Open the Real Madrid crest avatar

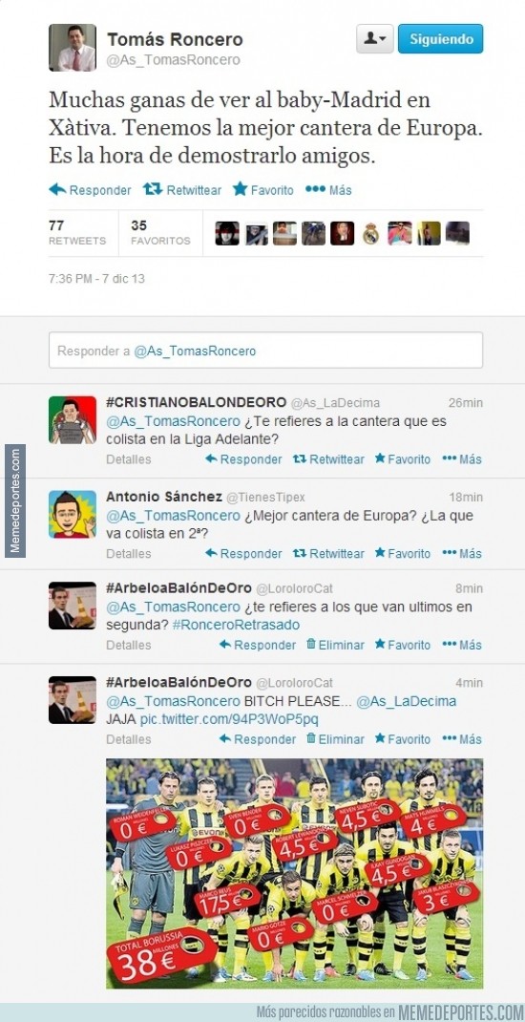[370, 233]
